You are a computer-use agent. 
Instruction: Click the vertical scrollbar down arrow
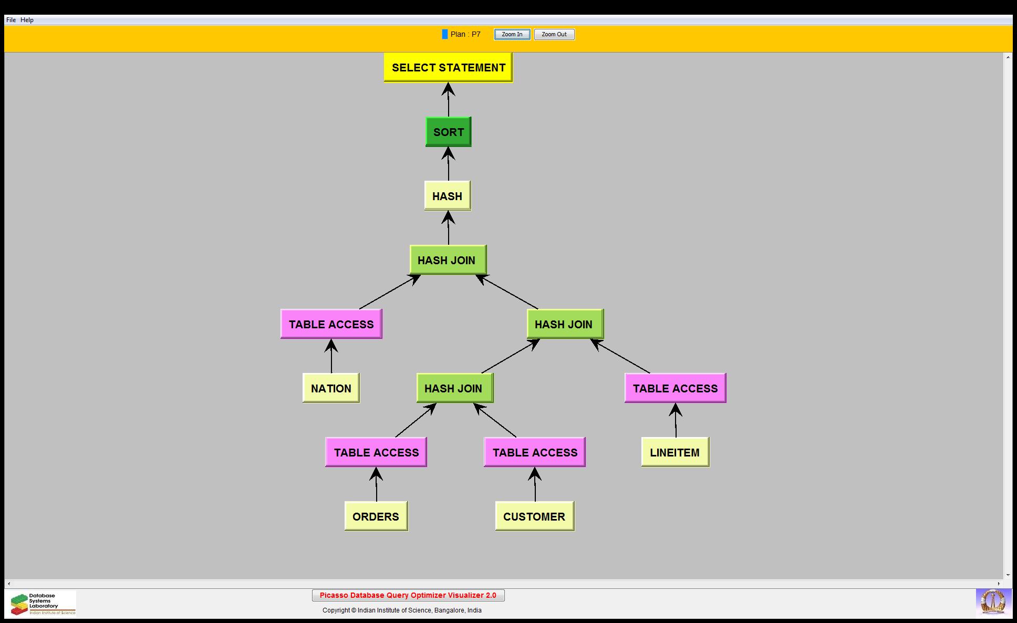[x=1008, y=575]
